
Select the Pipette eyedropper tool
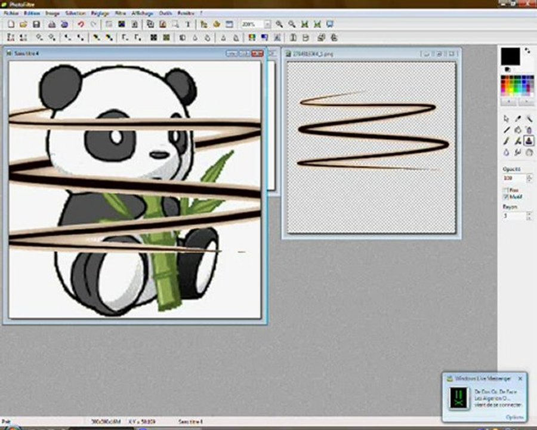[518, 119]
